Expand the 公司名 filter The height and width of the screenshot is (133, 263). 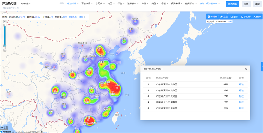tap(100, 3)
